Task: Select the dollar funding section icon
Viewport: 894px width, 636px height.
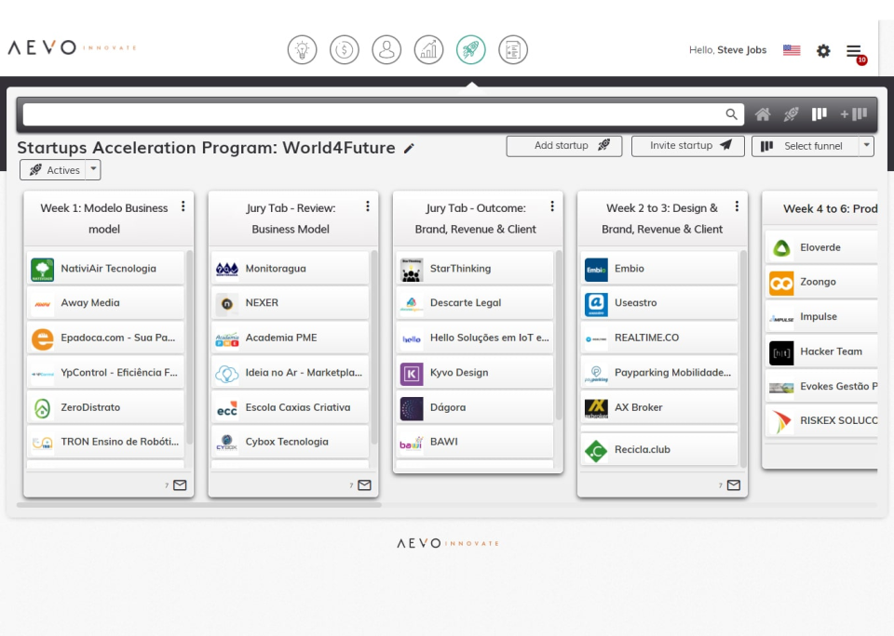Action: [345, 49]
